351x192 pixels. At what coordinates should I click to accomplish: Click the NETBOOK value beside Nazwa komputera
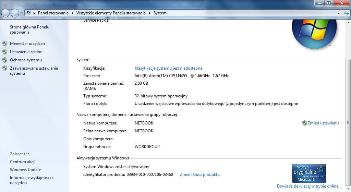pyautogui.click(x=144, y=123)
